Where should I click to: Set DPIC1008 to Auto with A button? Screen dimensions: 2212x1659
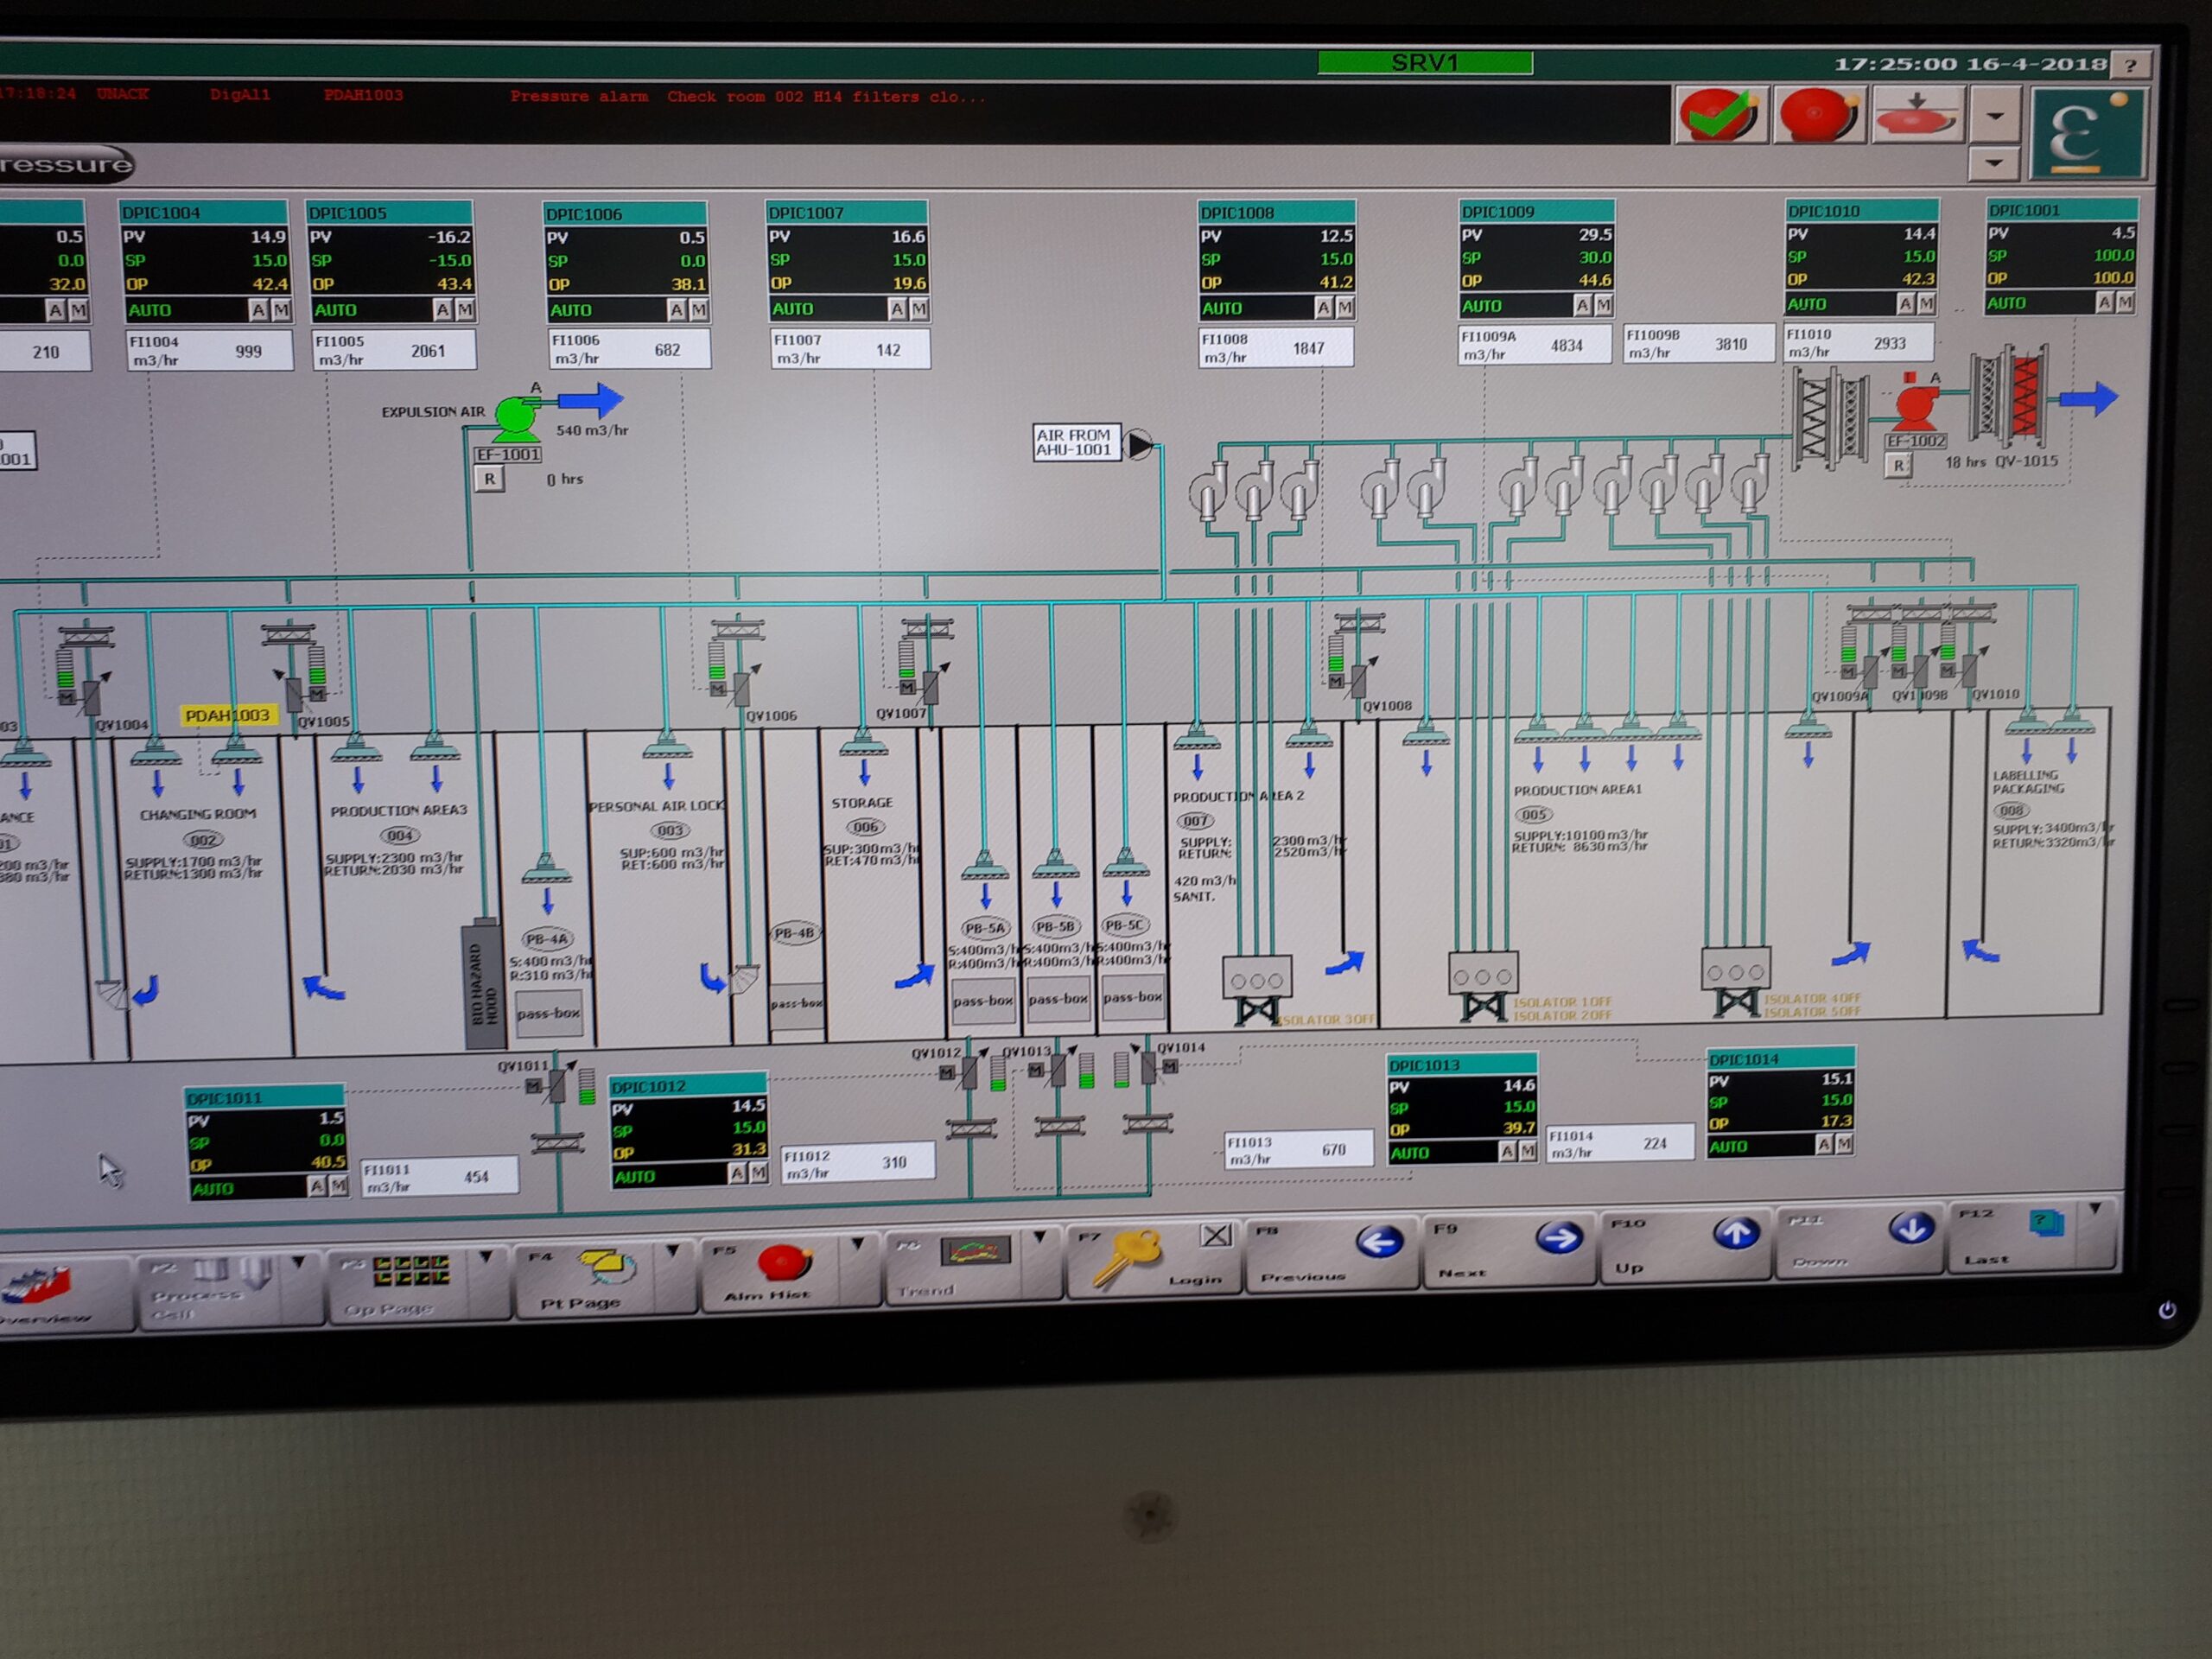pos(1323,308)
